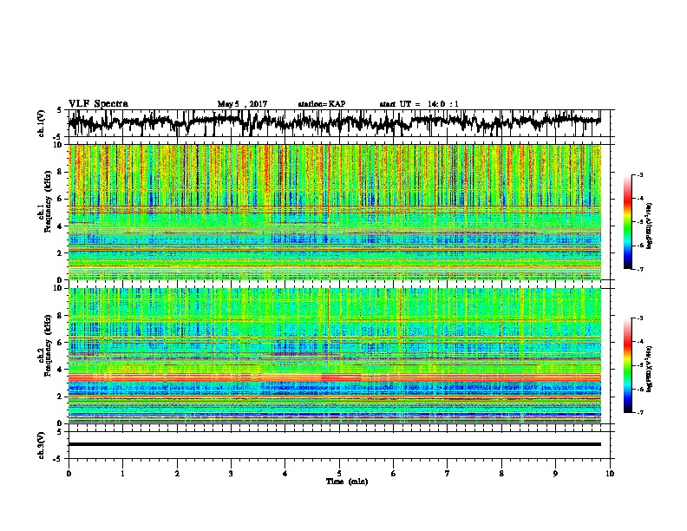Click the "-7" label on ch.1 color bar
Image resolution: width=687 pixels, height=531 pixels.
click(640, 269)
